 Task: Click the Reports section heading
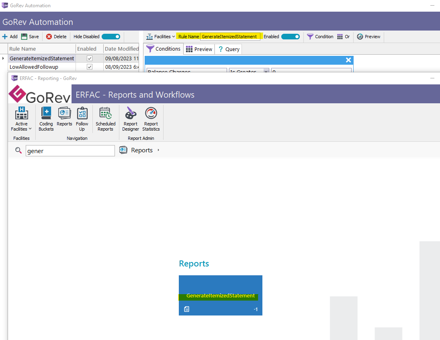pyautogui.click(x=194, y=264)
